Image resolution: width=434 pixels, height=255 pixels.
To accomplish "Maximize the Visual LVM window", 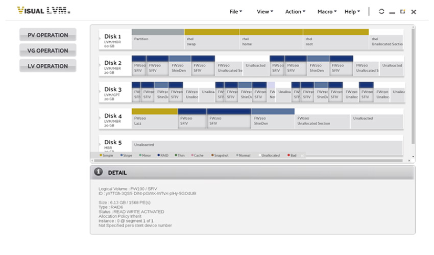I will 402,12.
